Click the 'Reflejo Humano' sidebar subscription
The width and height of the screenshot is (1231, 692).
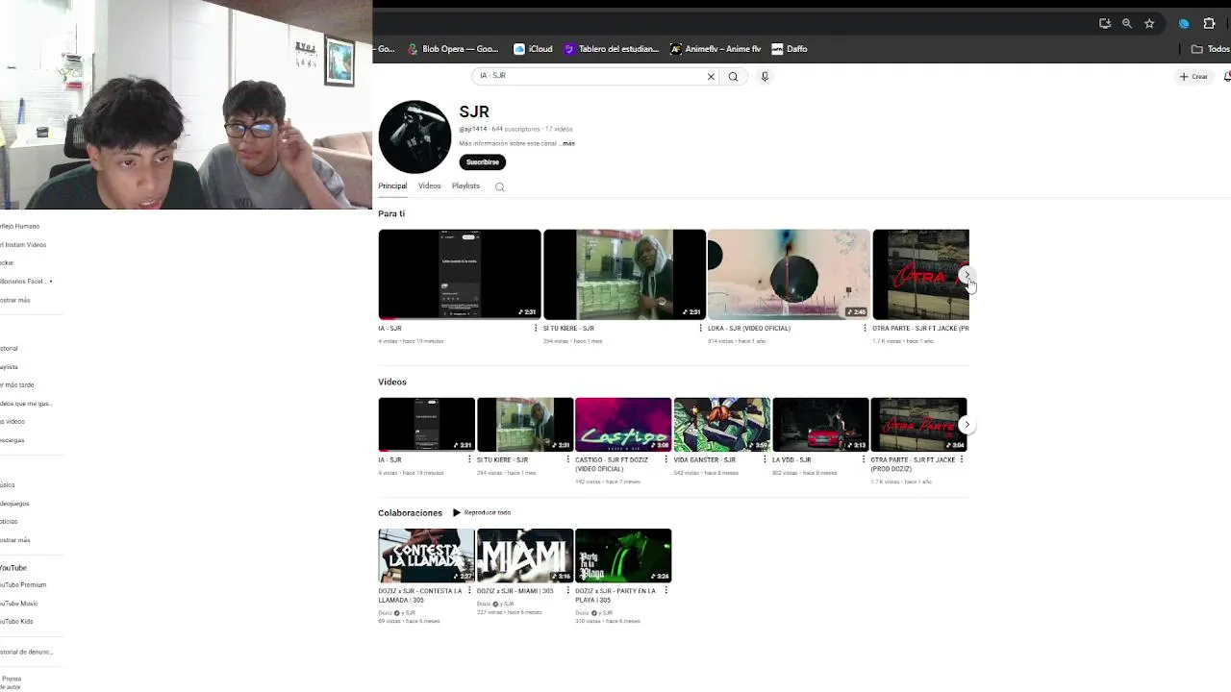point(19,227)
